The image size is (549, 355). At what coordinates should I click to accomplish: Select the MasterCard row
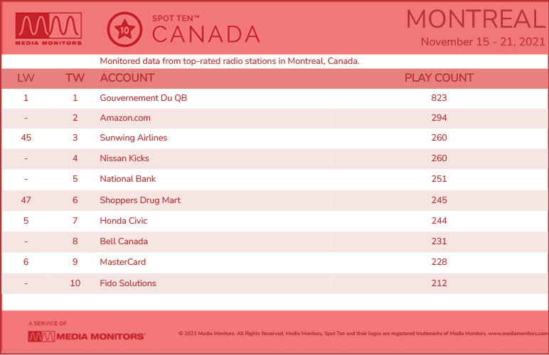click(274, 263)
